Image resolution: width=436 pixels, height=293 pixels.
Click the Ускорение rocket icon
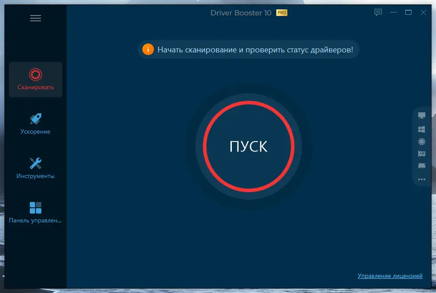[x=36, y=118]
